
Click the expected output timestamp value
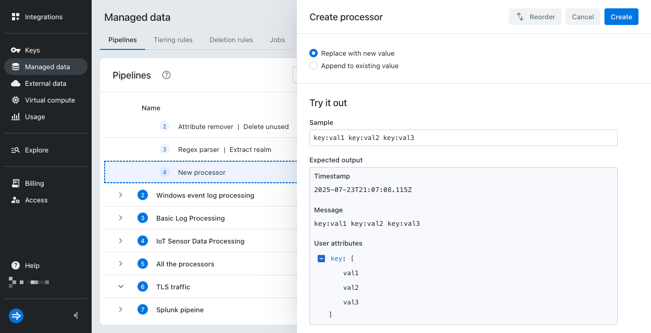[x=363, y=190]
